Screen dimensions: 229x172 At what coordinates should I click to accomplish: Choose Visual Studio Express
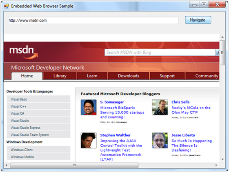coord(38,128)
